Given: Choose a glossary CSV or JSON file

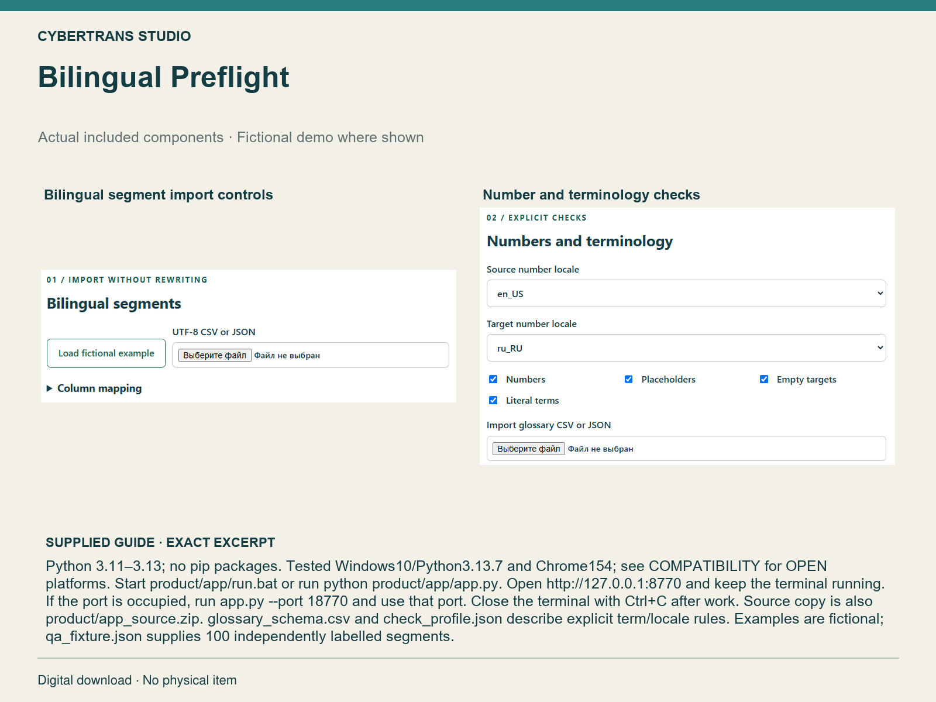Looking at the screenshot, I should pyautogui.click(x=529, y=449).
